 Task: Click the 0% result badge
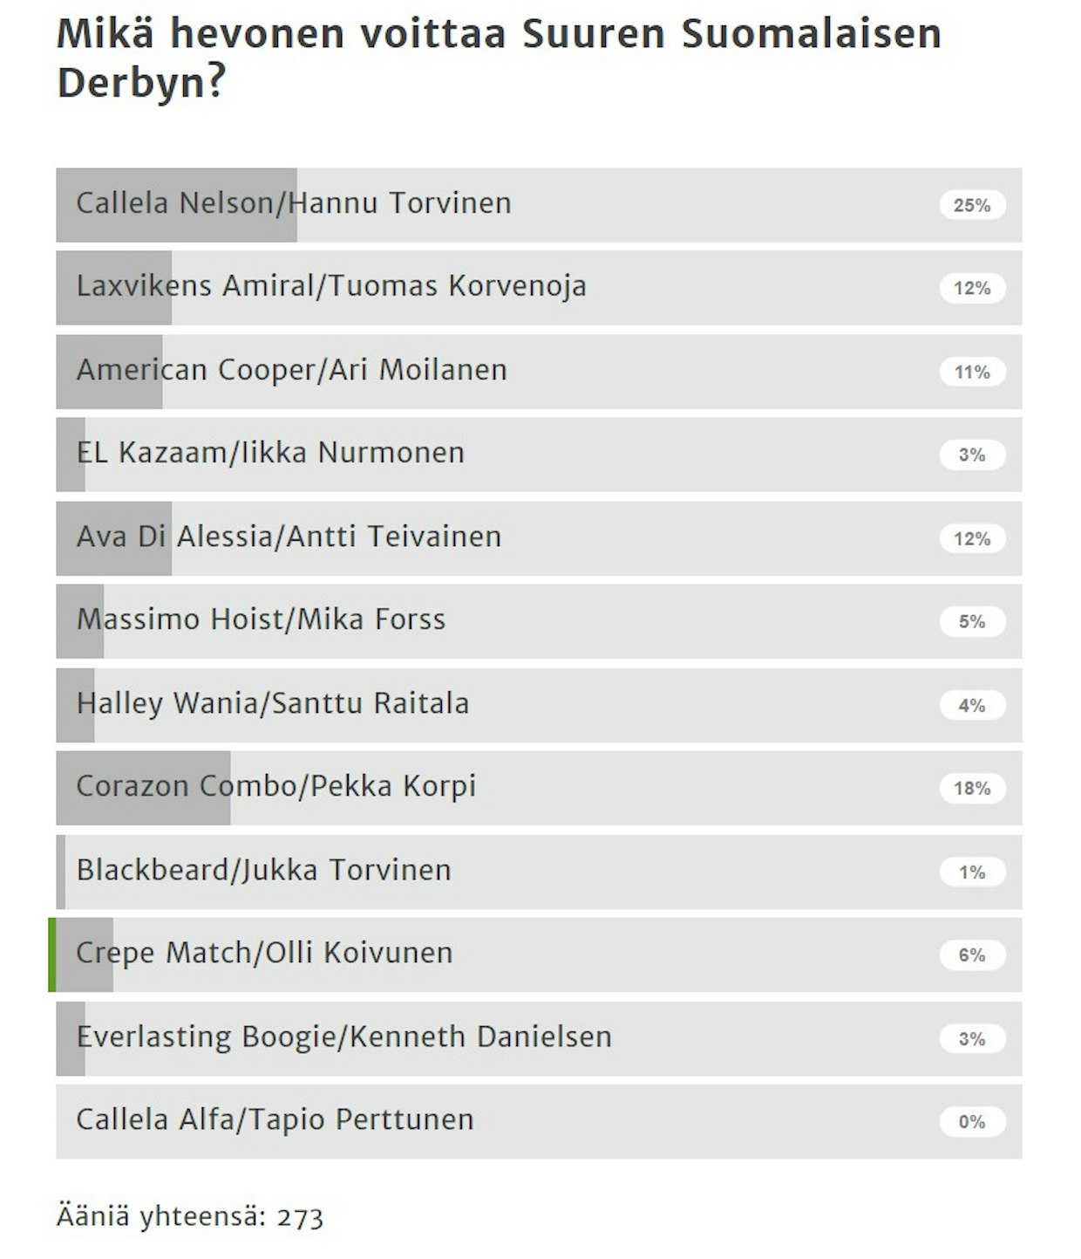click(972, 1122)
